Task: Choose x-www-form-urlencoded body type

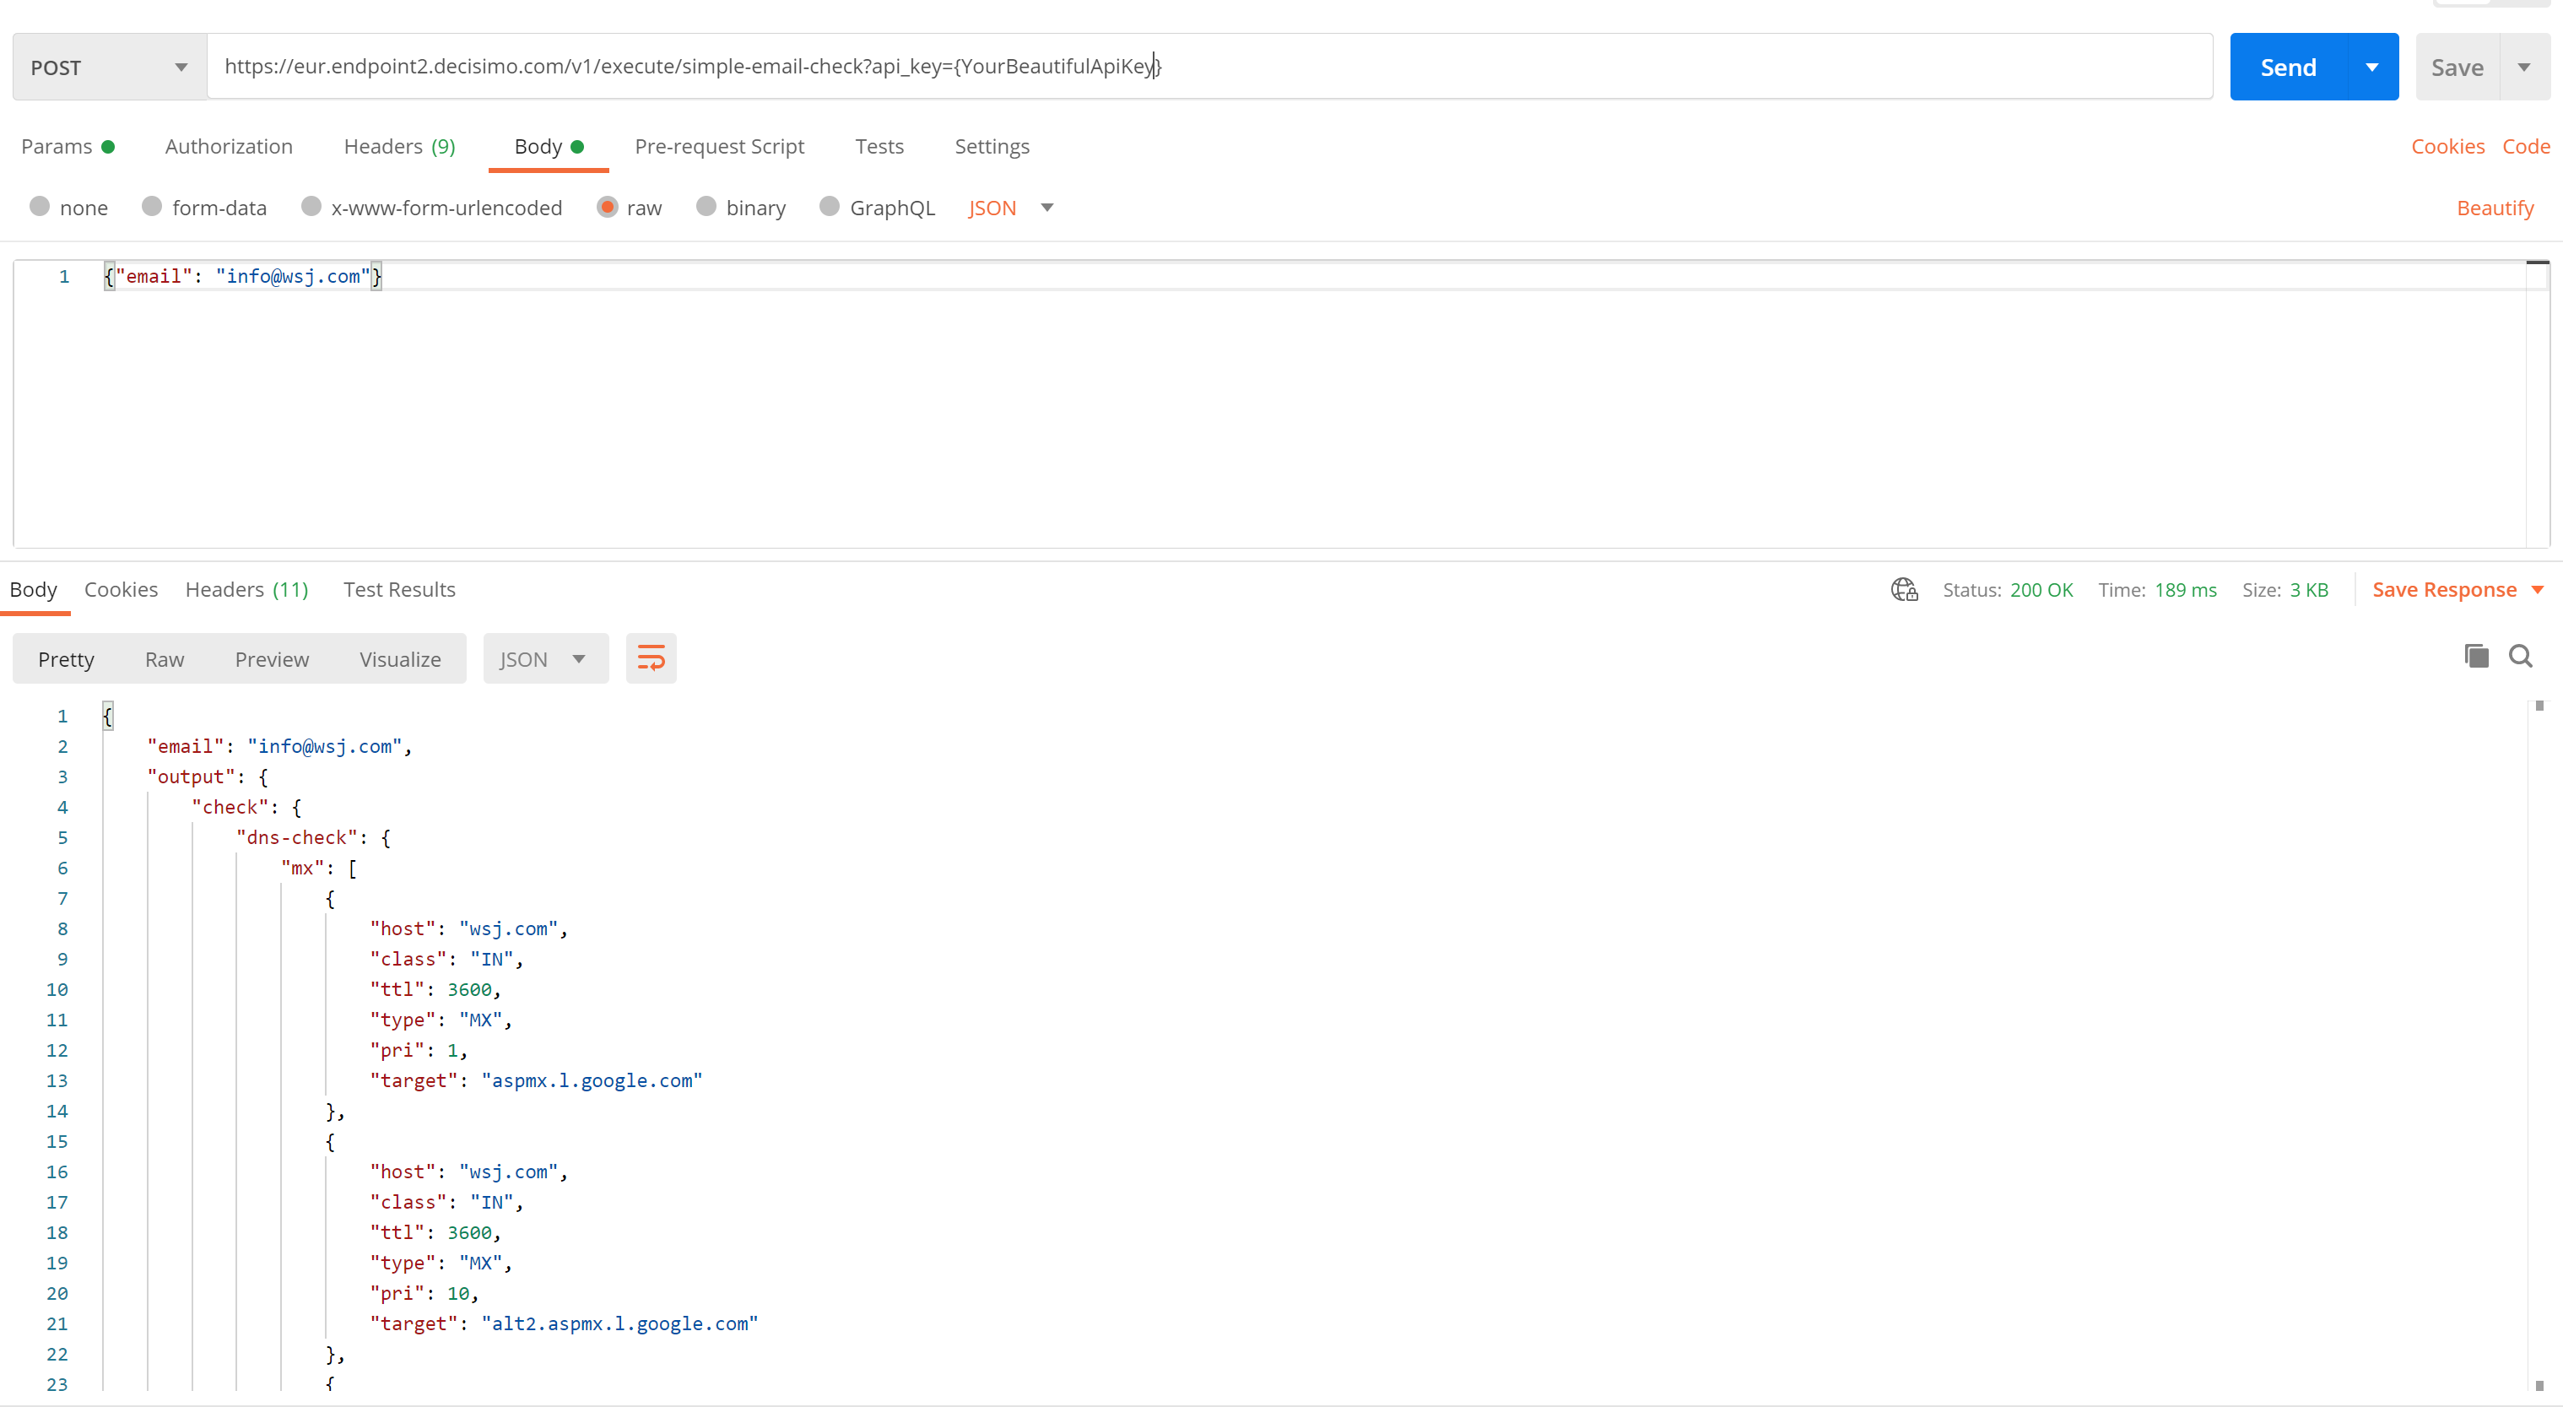Action: tap(311, 207)
